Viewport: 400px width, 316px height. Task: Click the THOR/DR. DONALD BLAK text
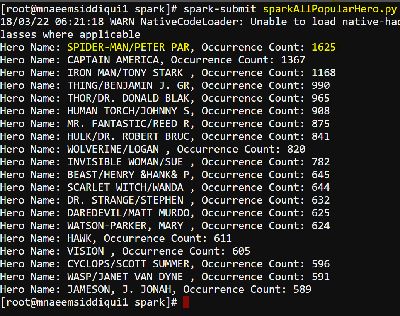(128, 98)
